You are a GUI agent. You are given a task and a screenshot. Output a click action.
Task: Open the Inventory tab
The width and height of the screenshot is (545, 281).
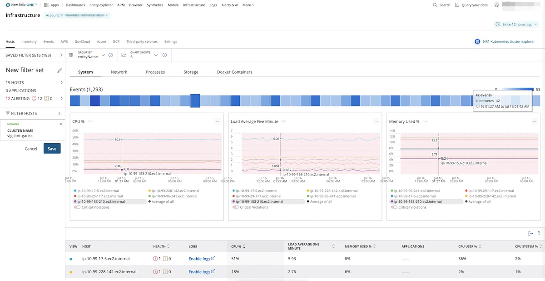click(x=29, y=41)
